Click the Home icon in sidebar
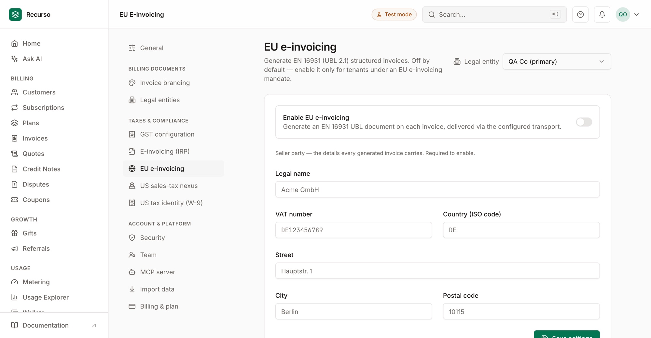The width and height of the screenshot is (651, 338). (x=14, y=44)
